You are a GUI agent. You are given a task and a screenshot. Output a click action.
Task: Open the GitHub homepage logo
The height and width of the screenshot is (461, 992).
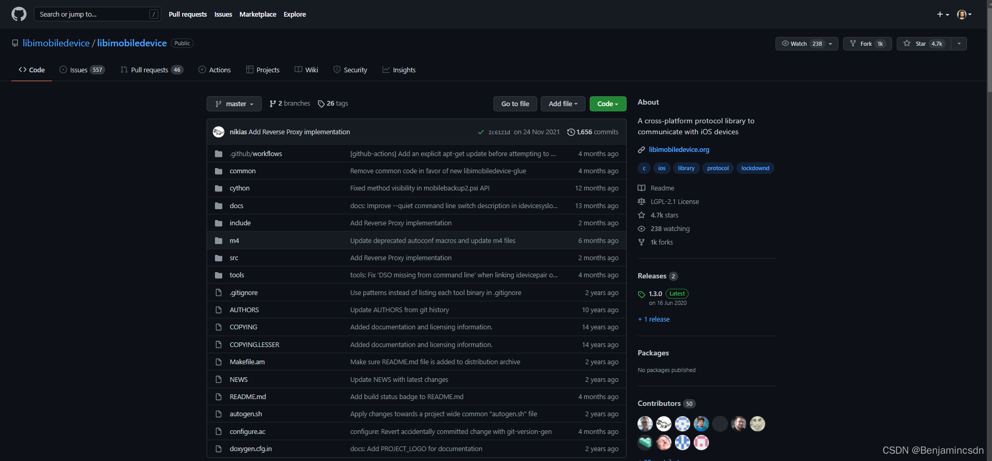pos(19,14)
